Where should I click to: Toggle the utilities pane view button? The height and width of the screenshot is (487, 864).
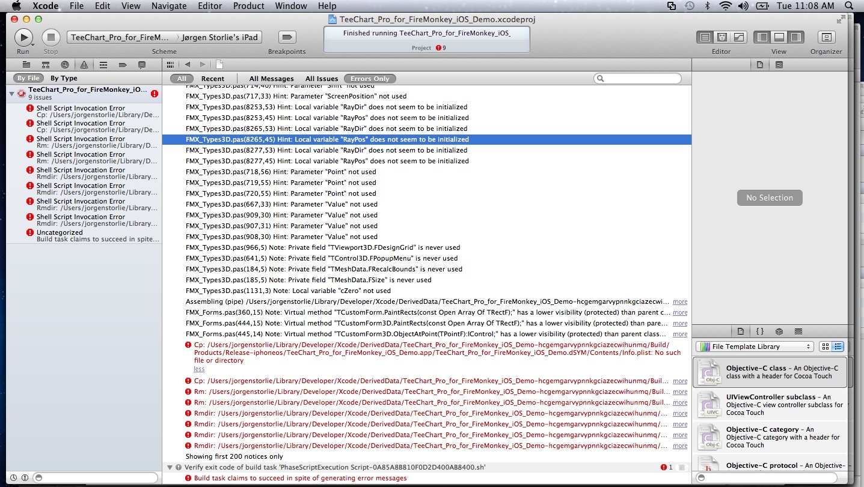(x=795, y=37)
